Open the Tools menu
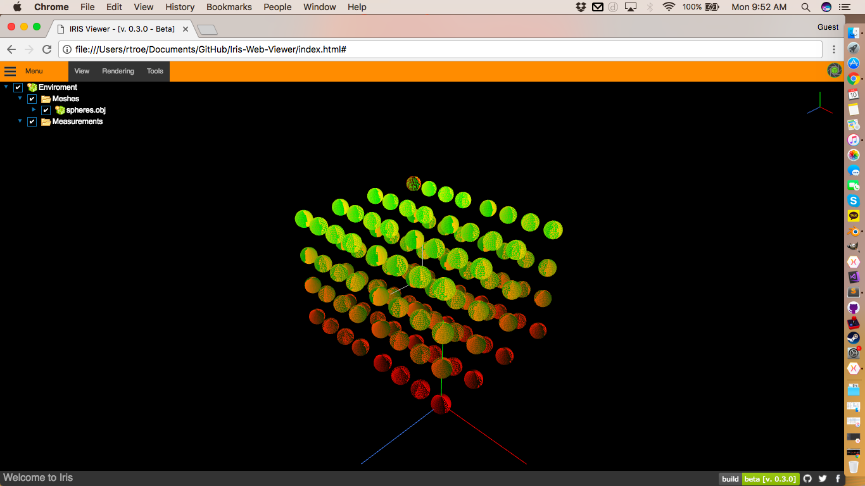 [155, 71]
